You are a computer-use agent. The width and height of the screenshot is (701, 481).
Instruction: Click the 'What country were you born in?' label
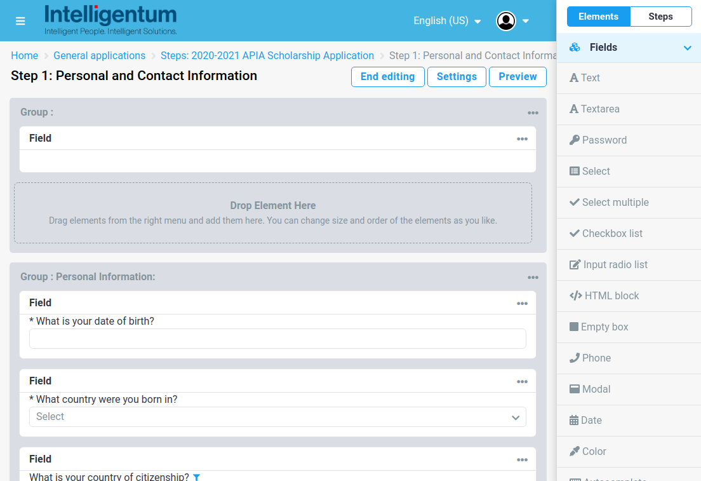pos(103,400)
